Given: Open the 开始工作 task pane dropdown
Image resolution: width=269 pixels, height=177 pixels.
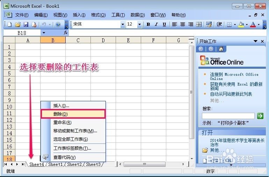Looking at the screenshot, I should point(255,41).
